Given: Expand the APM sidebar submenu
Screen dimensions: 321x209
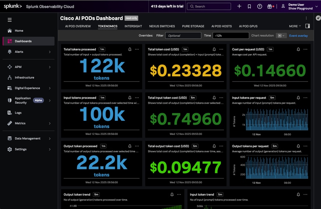Looking at the screenshot, I should [x=50, y=67].
